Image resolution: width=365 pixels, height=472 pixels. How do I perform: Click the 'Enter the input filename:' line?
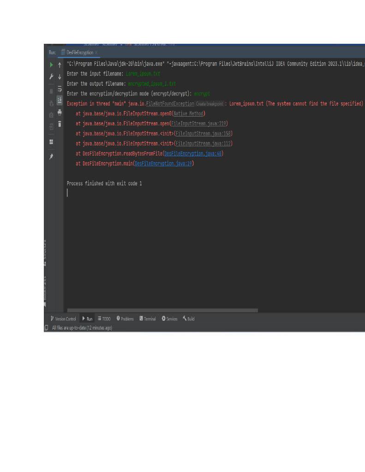(x=114, y=74)
